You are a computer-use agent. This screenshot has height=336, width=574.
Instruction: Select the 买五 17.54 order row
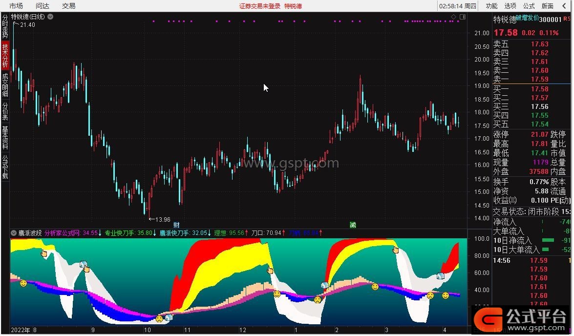[531, 124]
